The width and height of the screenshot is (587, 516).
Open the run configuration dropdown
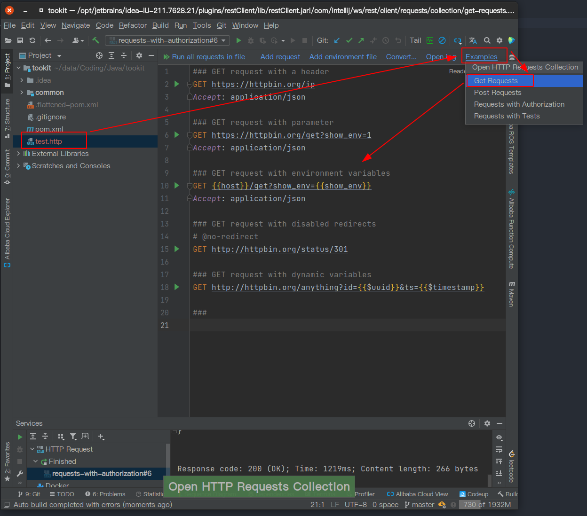pos(167,40)
